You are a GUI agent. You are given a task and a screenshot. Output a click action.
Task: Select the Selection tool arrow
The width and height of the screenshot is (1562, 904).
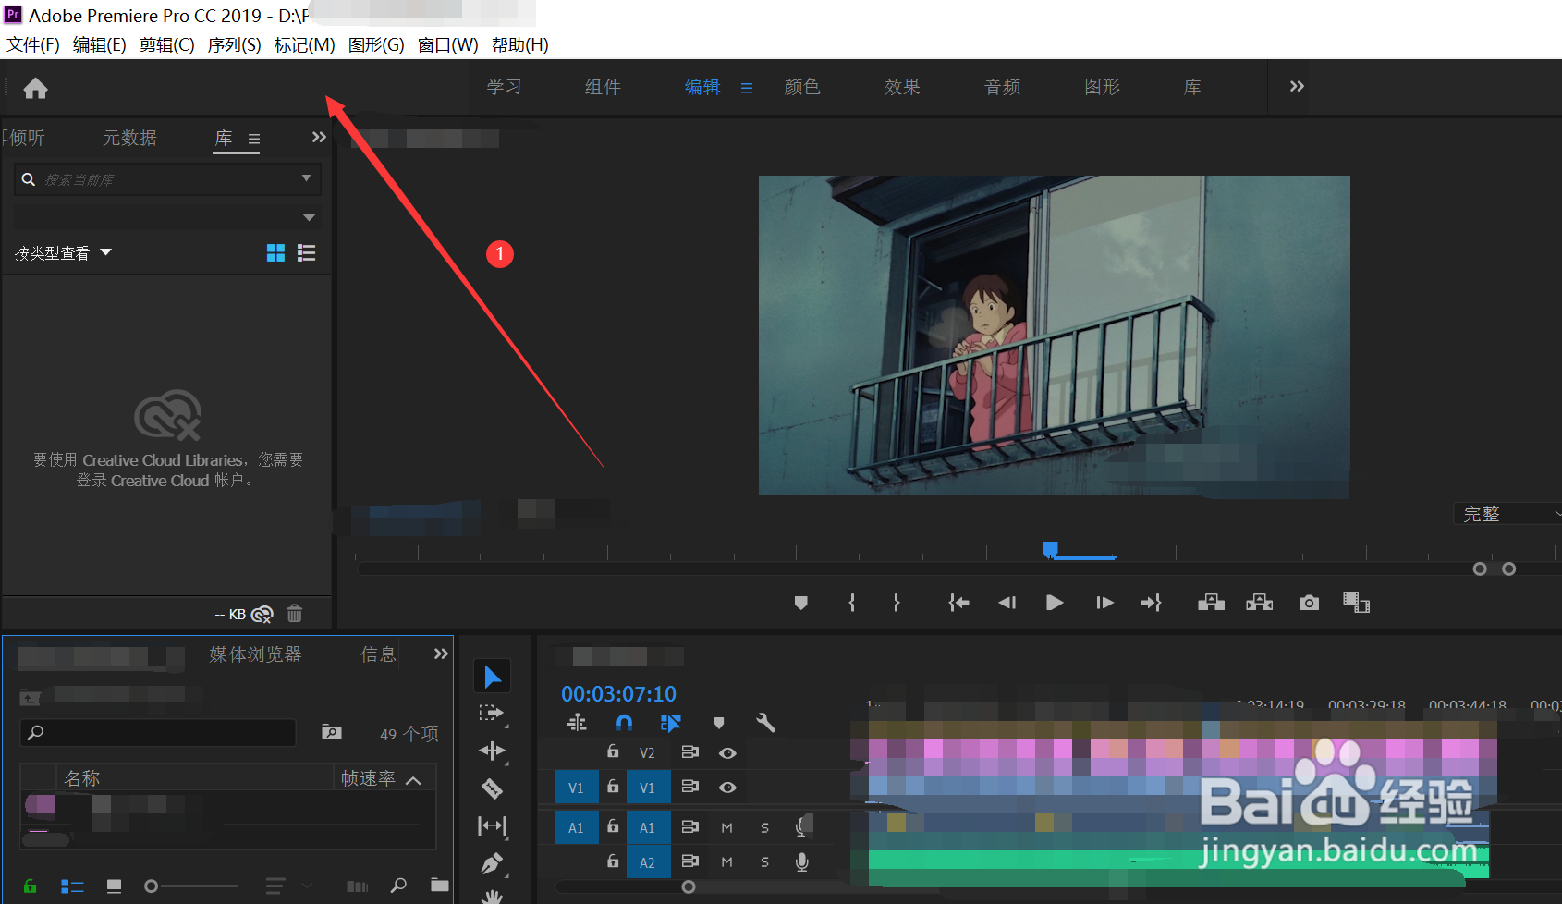(493, 677)
